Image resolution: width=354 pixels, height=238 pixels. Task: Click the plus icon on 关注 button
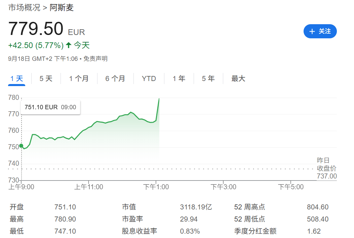[x=312, y=32]
